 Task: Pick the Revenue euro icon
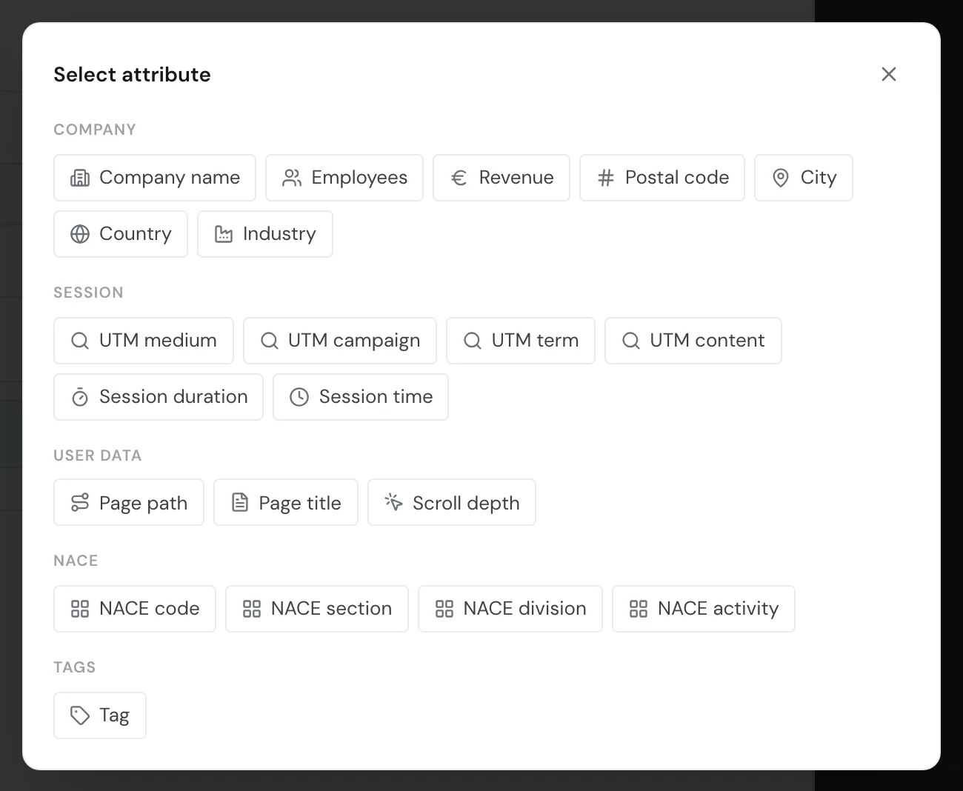(459, 178)
